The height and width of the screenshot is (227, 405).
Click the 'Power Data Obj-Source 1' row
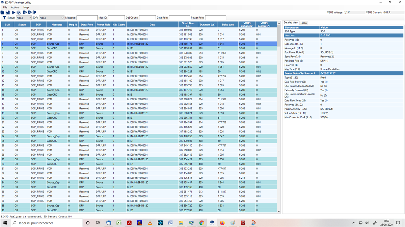[x=343, y=74]
